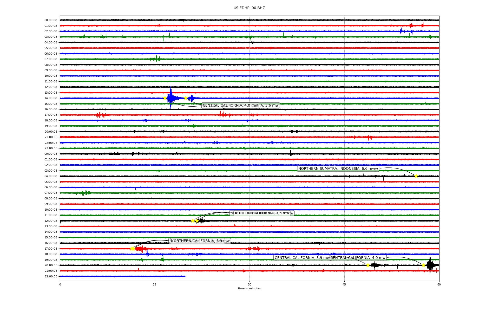This screenshot has width=499, height=312.
Task: Click the US.EDHPI.00.BHZ plot title
Action: click(x=249, y=8)
